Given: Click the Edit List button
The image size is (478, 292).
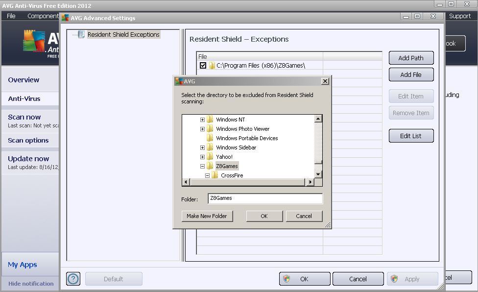Looking at the screenshot, I should click(x=411, y=136).
